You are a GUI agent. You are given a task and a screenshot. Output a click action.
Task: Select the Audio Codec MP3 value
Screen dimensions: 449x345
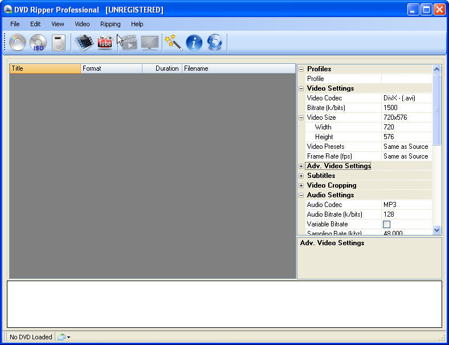point(407,205)
